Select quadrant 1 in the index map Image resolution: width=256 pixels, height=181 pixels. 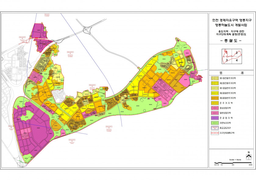[226, 53]
